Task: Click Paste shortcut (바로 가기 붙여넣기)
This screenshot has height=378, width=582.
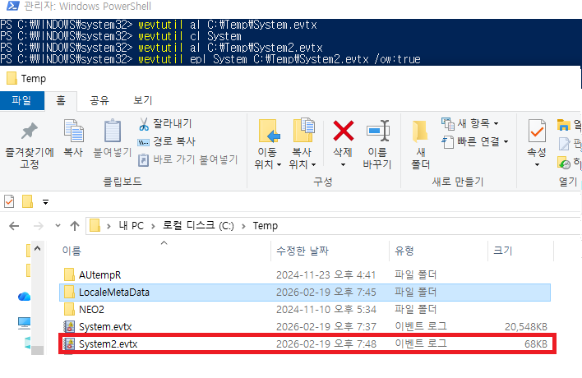Action: (187, 159)
